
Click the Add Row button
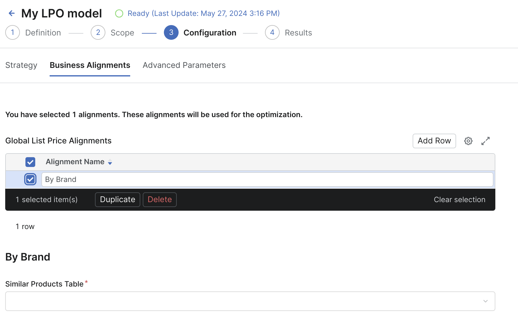pyautogui.click(x=434, y=141)
